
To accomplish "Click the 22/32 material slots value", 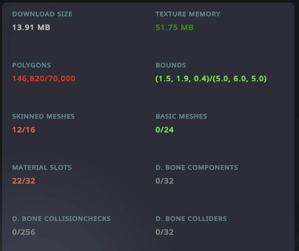I will point(23,181).
